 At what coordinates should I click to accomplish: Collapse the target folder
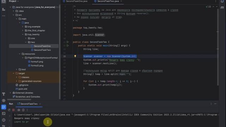click(x=13, y=73)
